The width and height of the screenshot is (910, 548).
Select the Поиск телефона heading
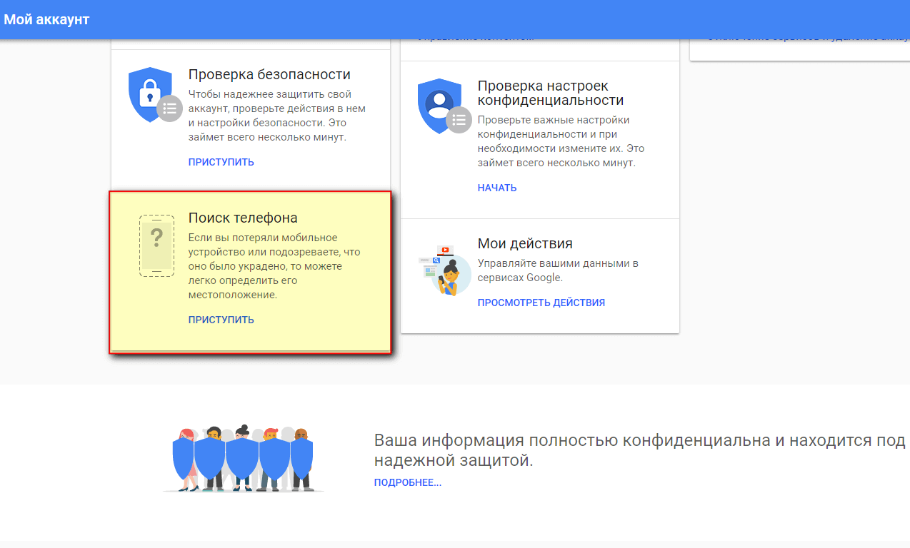tap(243, 218)
